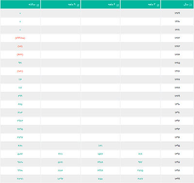Click the annual value 885 for 1390
The image size is (194, 183).
(20, 104)
